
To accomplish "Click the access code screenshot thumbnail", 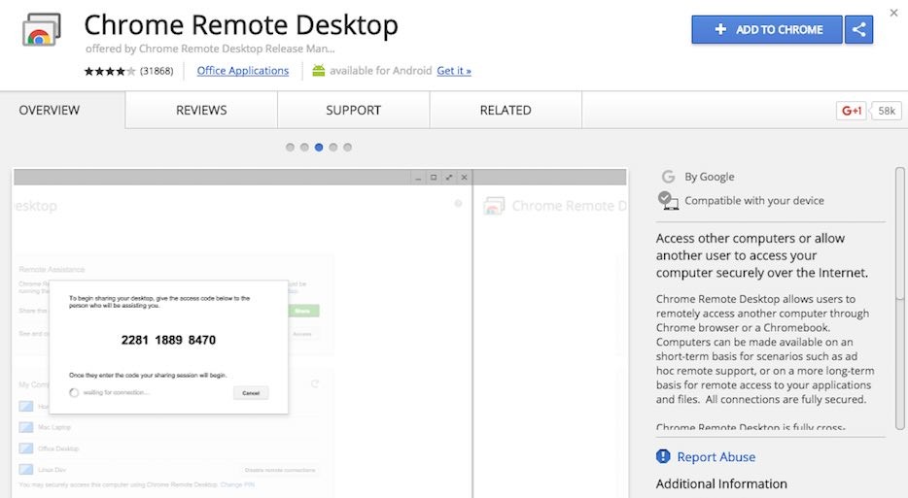I will coord(241,330).
